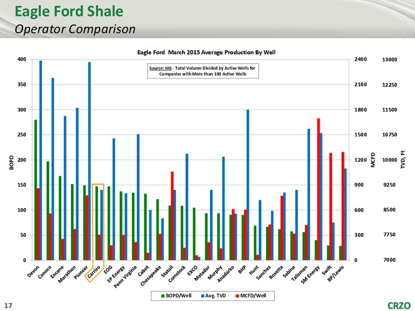The width and height of the screenshot is (415, 311).
Task: Click the 'Pioneer' axis label
Action: click(x=81, y=273)
